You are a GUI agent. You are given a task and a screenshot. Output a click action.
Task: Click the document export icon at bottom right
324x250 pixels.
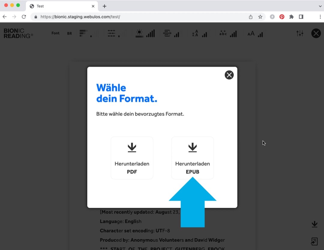tap(314, 241)
